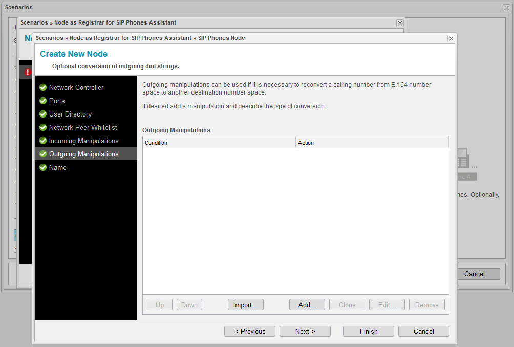Click the green check icon beside Name
514x347 pixels.
tap(43, 167)
